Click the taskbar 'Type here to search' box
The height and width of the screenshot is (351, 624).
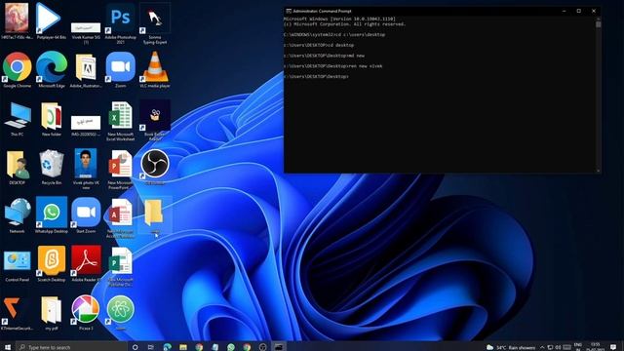[x=71, y=347]
